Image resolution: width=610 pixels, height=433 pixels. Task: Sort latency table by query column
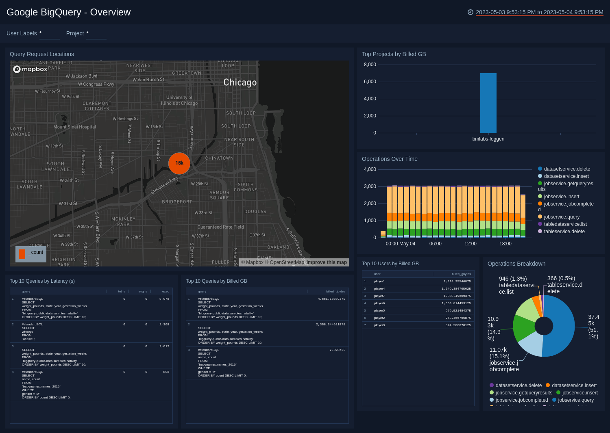(x=26, y=292)
